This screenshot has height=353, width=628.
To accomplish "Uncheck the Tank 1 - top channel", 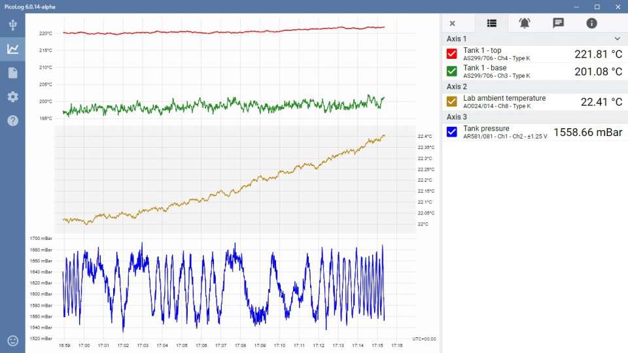I will pyautogui.click(x=451, y=54).
